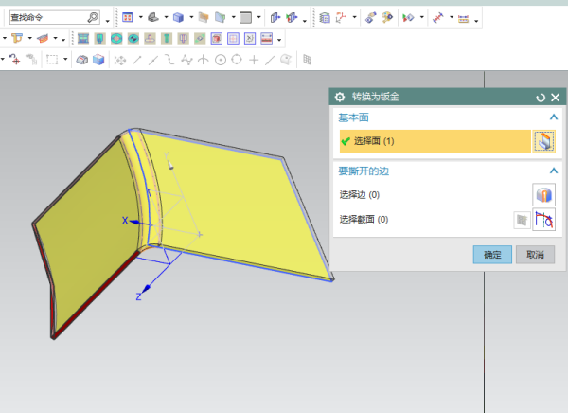Collapse the 要撕开的边 section
The width and height of the screenshot is (568, 413).
point(553,171)
